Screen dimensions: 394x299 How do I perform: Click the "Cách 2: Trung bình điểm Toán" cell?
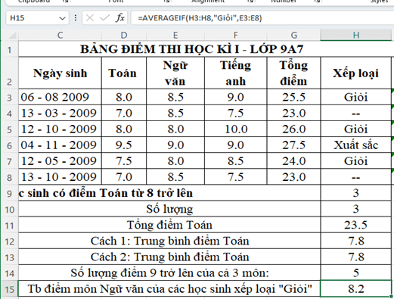pos(169,257)
